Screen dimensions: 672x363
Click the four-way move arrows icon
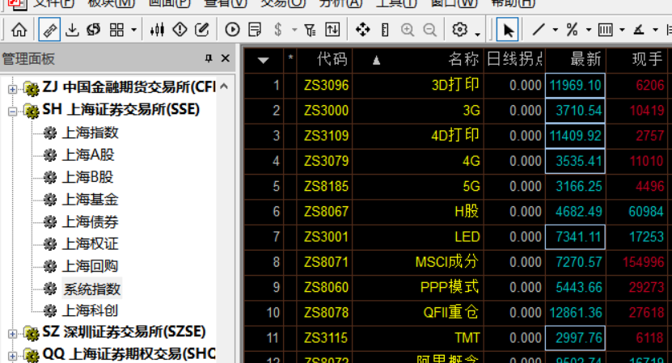coord(363,30)
